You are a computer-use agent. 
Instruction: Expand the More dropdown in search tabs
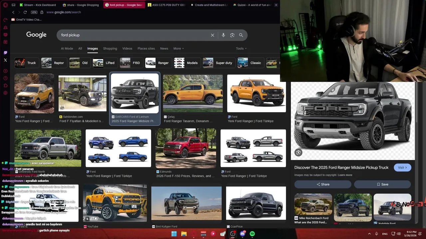tap(178, 48)
